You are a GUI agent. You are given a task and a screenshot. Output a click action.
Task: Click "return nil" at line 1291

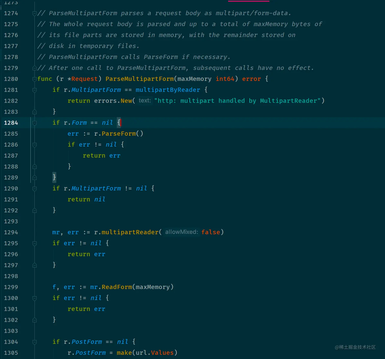86,199
